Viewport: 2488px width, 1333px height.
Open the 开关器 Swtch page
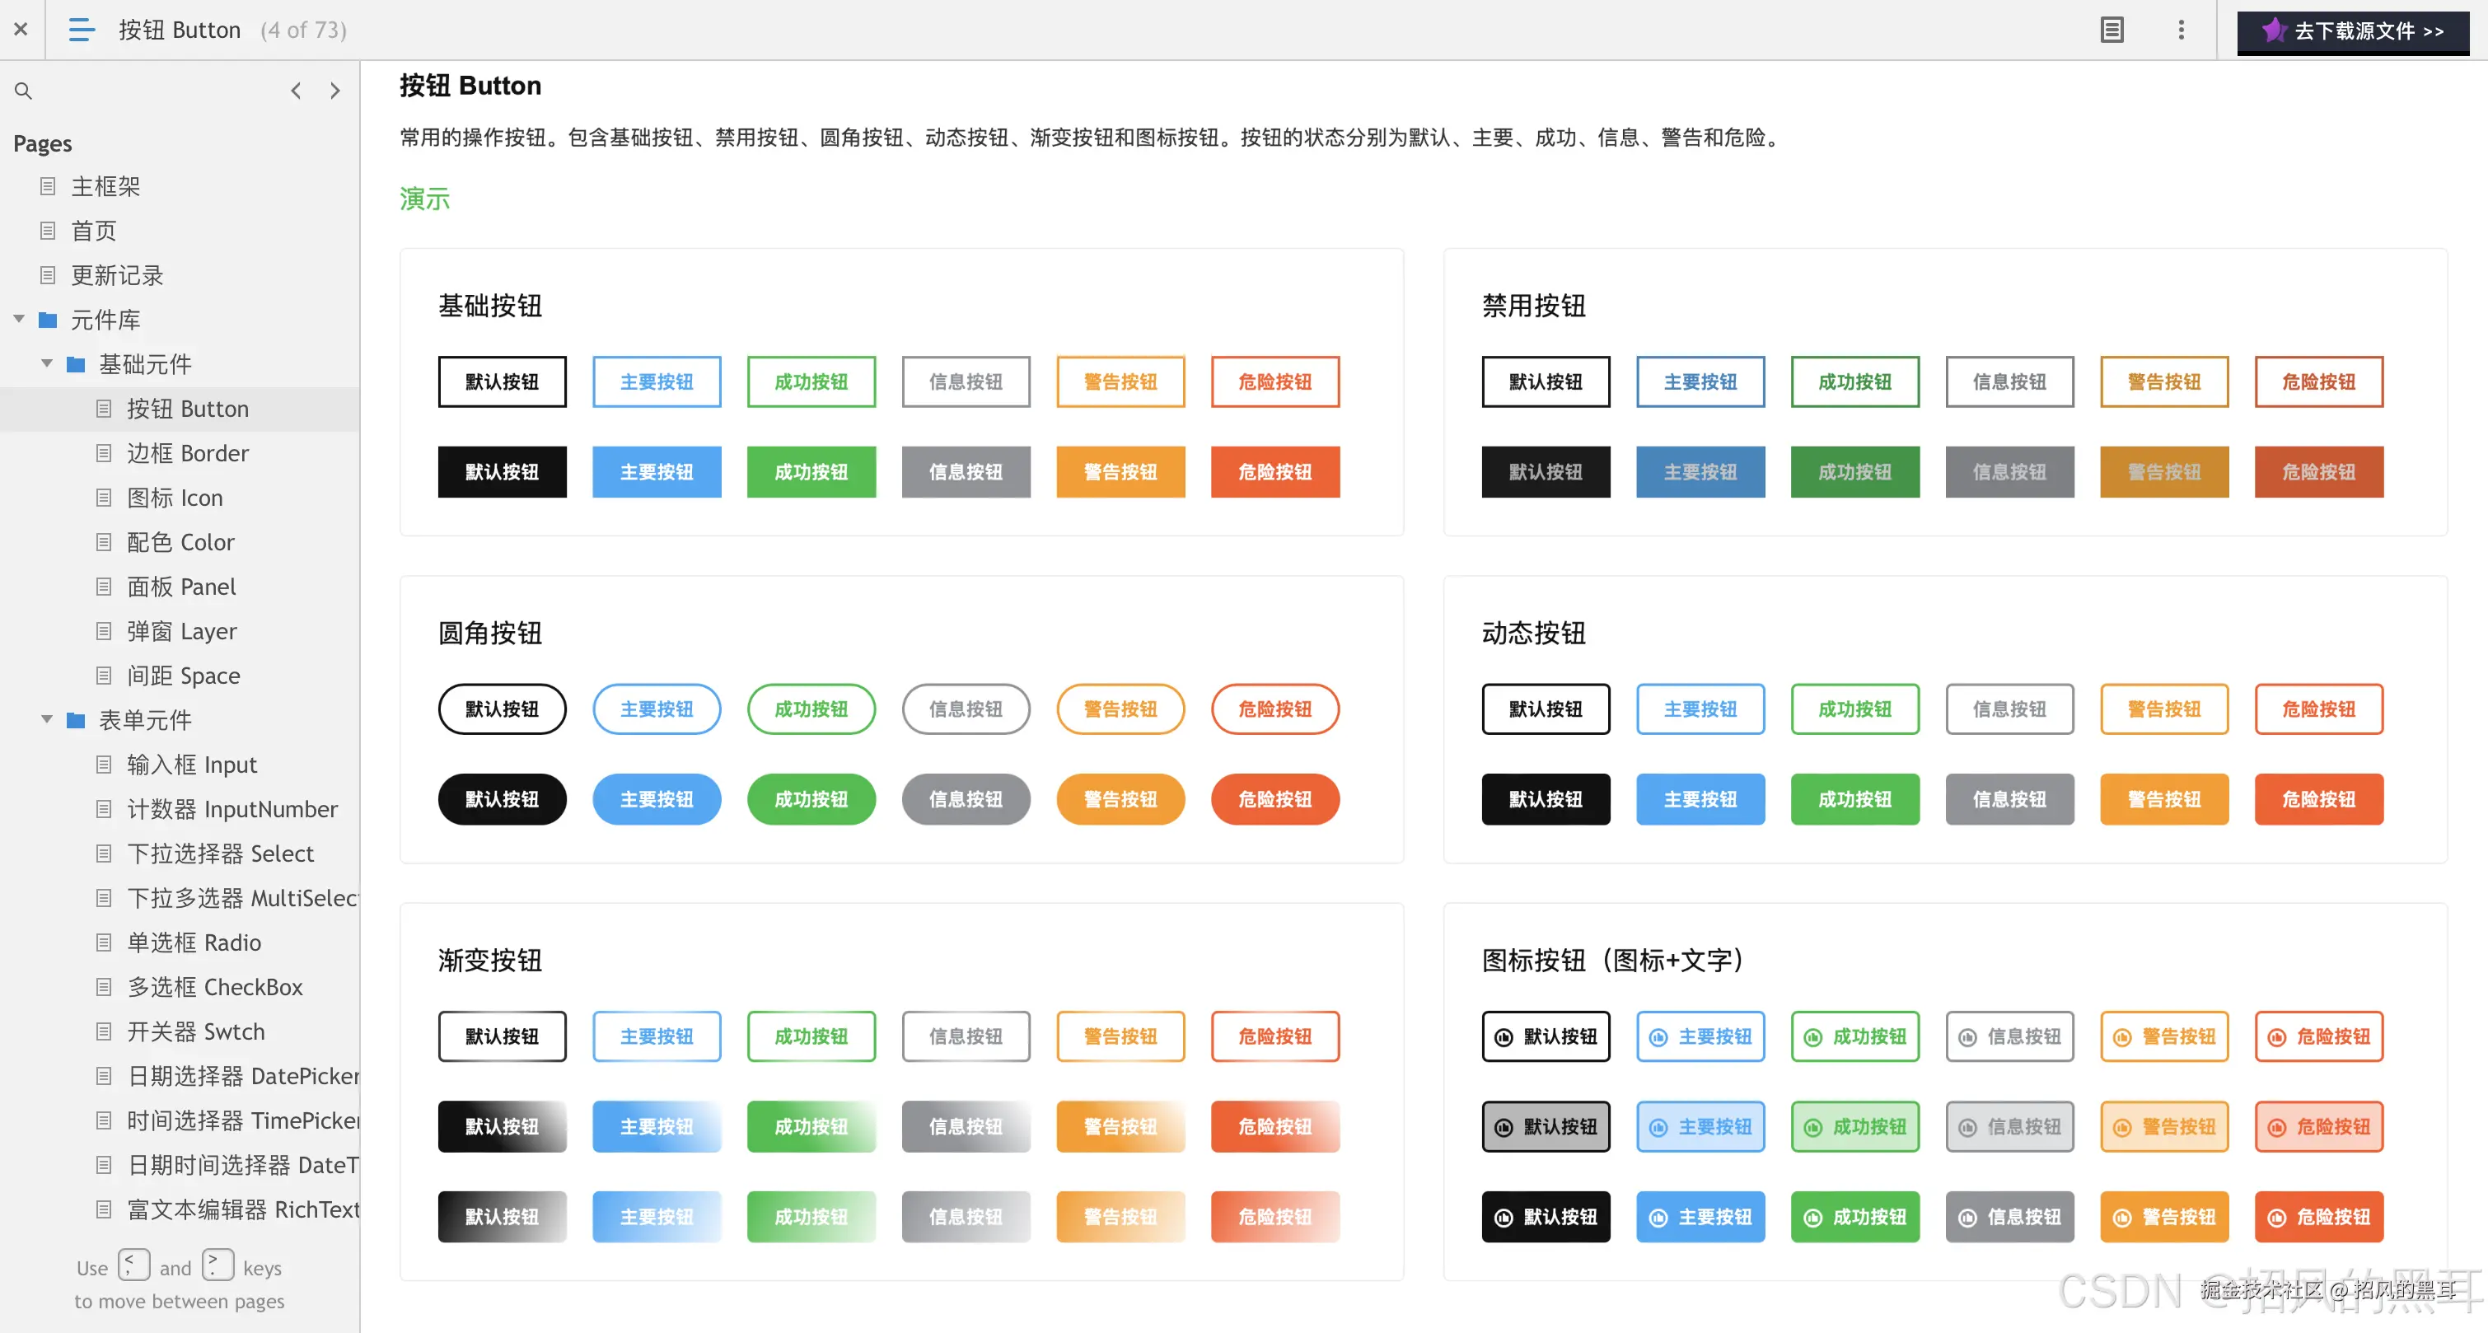coord(195,1031)
